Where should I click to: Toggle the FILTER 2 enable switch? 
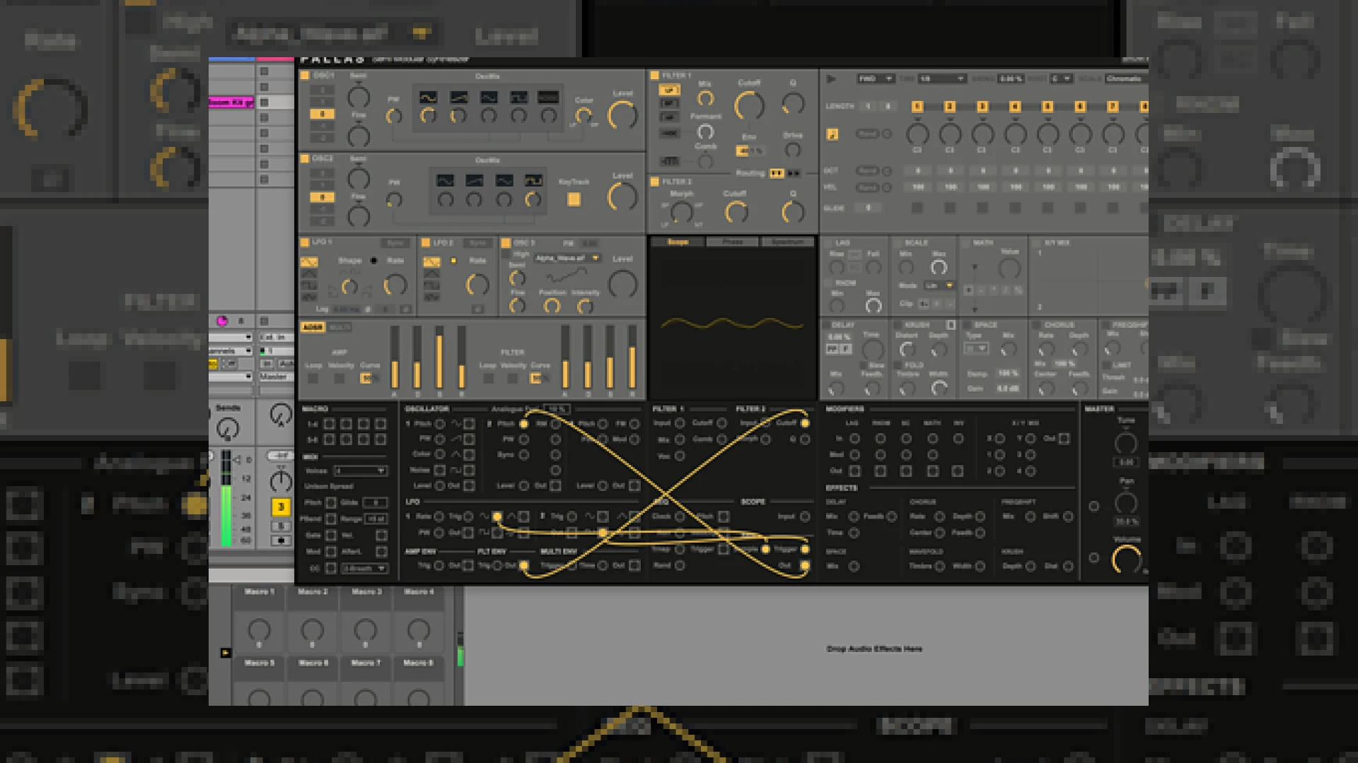655,182
